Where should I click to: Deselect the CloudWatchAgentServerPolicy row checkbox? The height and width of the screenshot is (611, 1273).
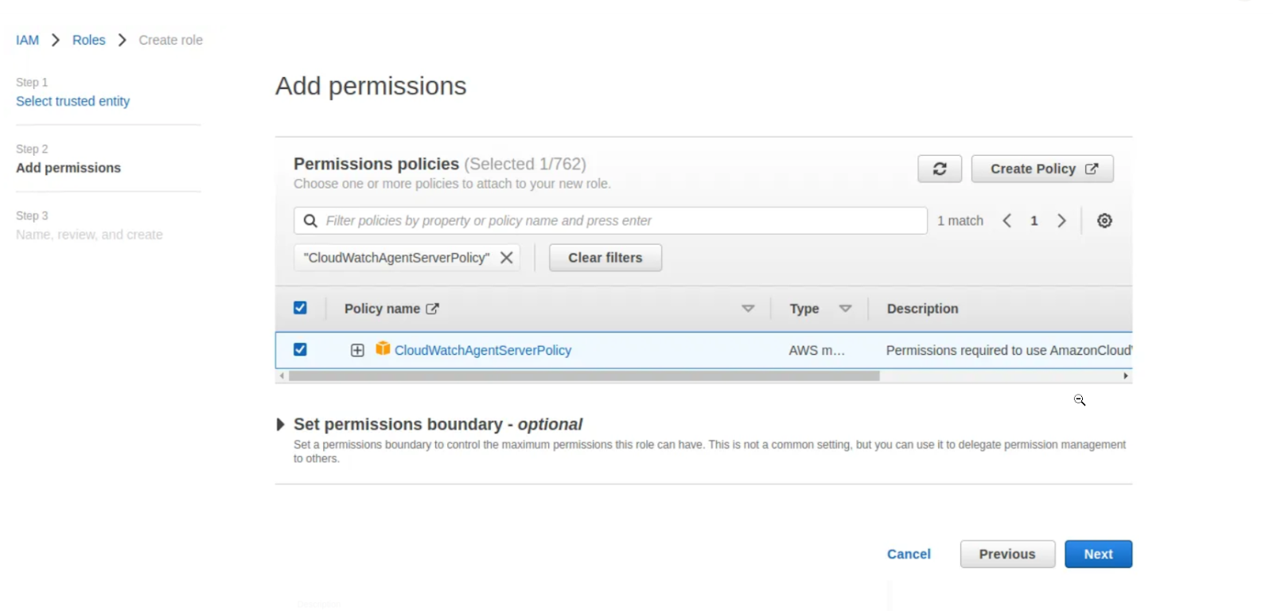[300, 349]
